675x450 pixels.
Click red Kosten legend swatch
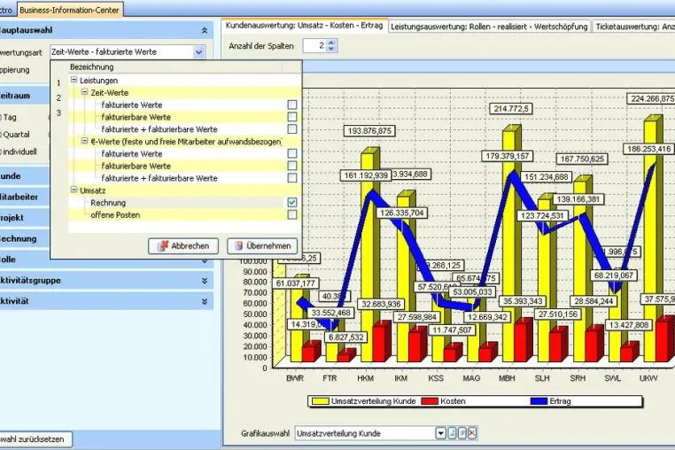(430, 401)
